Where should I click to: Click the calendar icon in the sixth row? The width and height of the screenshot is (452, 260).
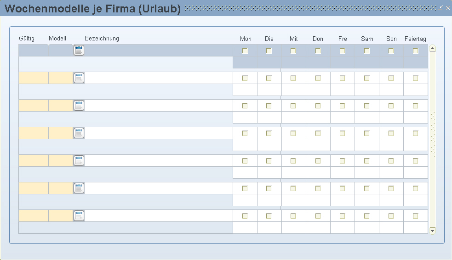click(x=79, y=188)
